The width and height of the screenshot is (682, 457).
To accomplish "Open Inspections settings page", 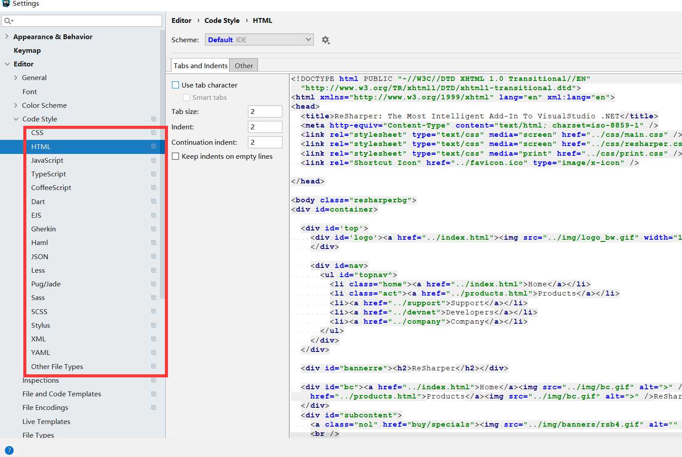I will 40,380.
